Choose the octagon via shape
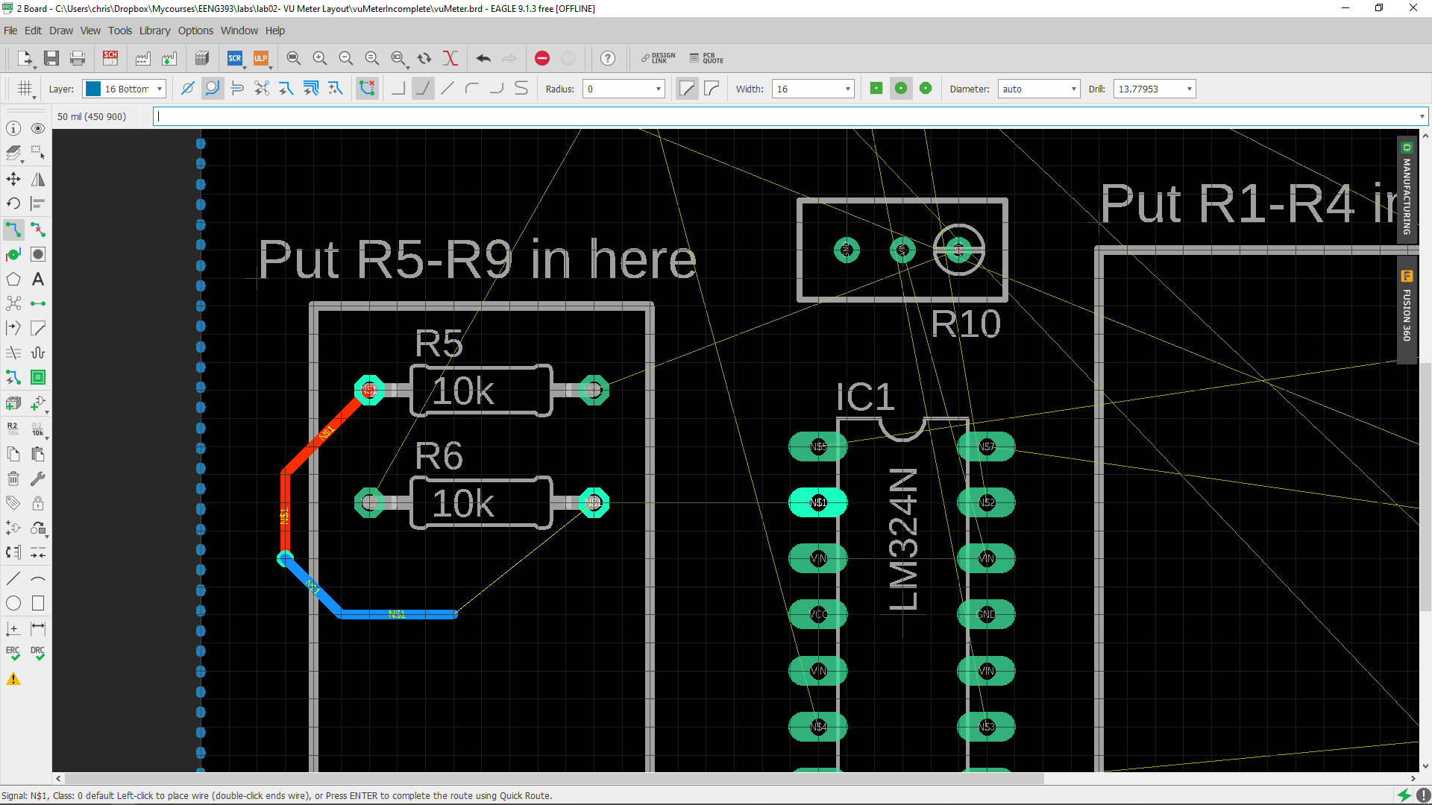1432x805 pixels. tap(926, 89)
